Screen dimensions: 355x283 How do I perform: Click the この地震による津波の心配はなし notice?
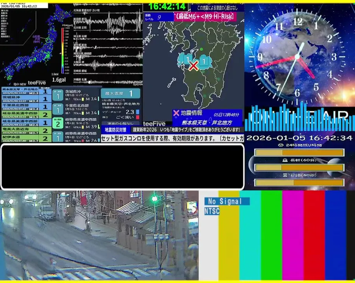tap(217, 8)
